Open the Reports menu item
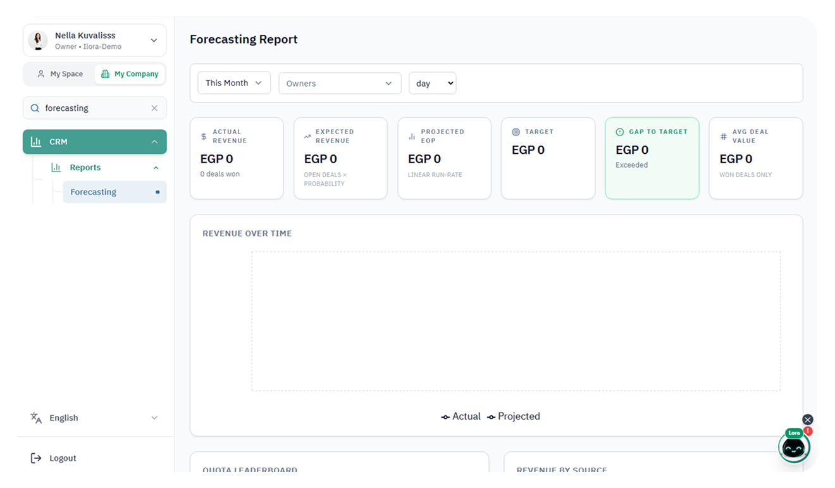This screenshot has width=835, height=488. pyautogui.click(x=105, y=168)
